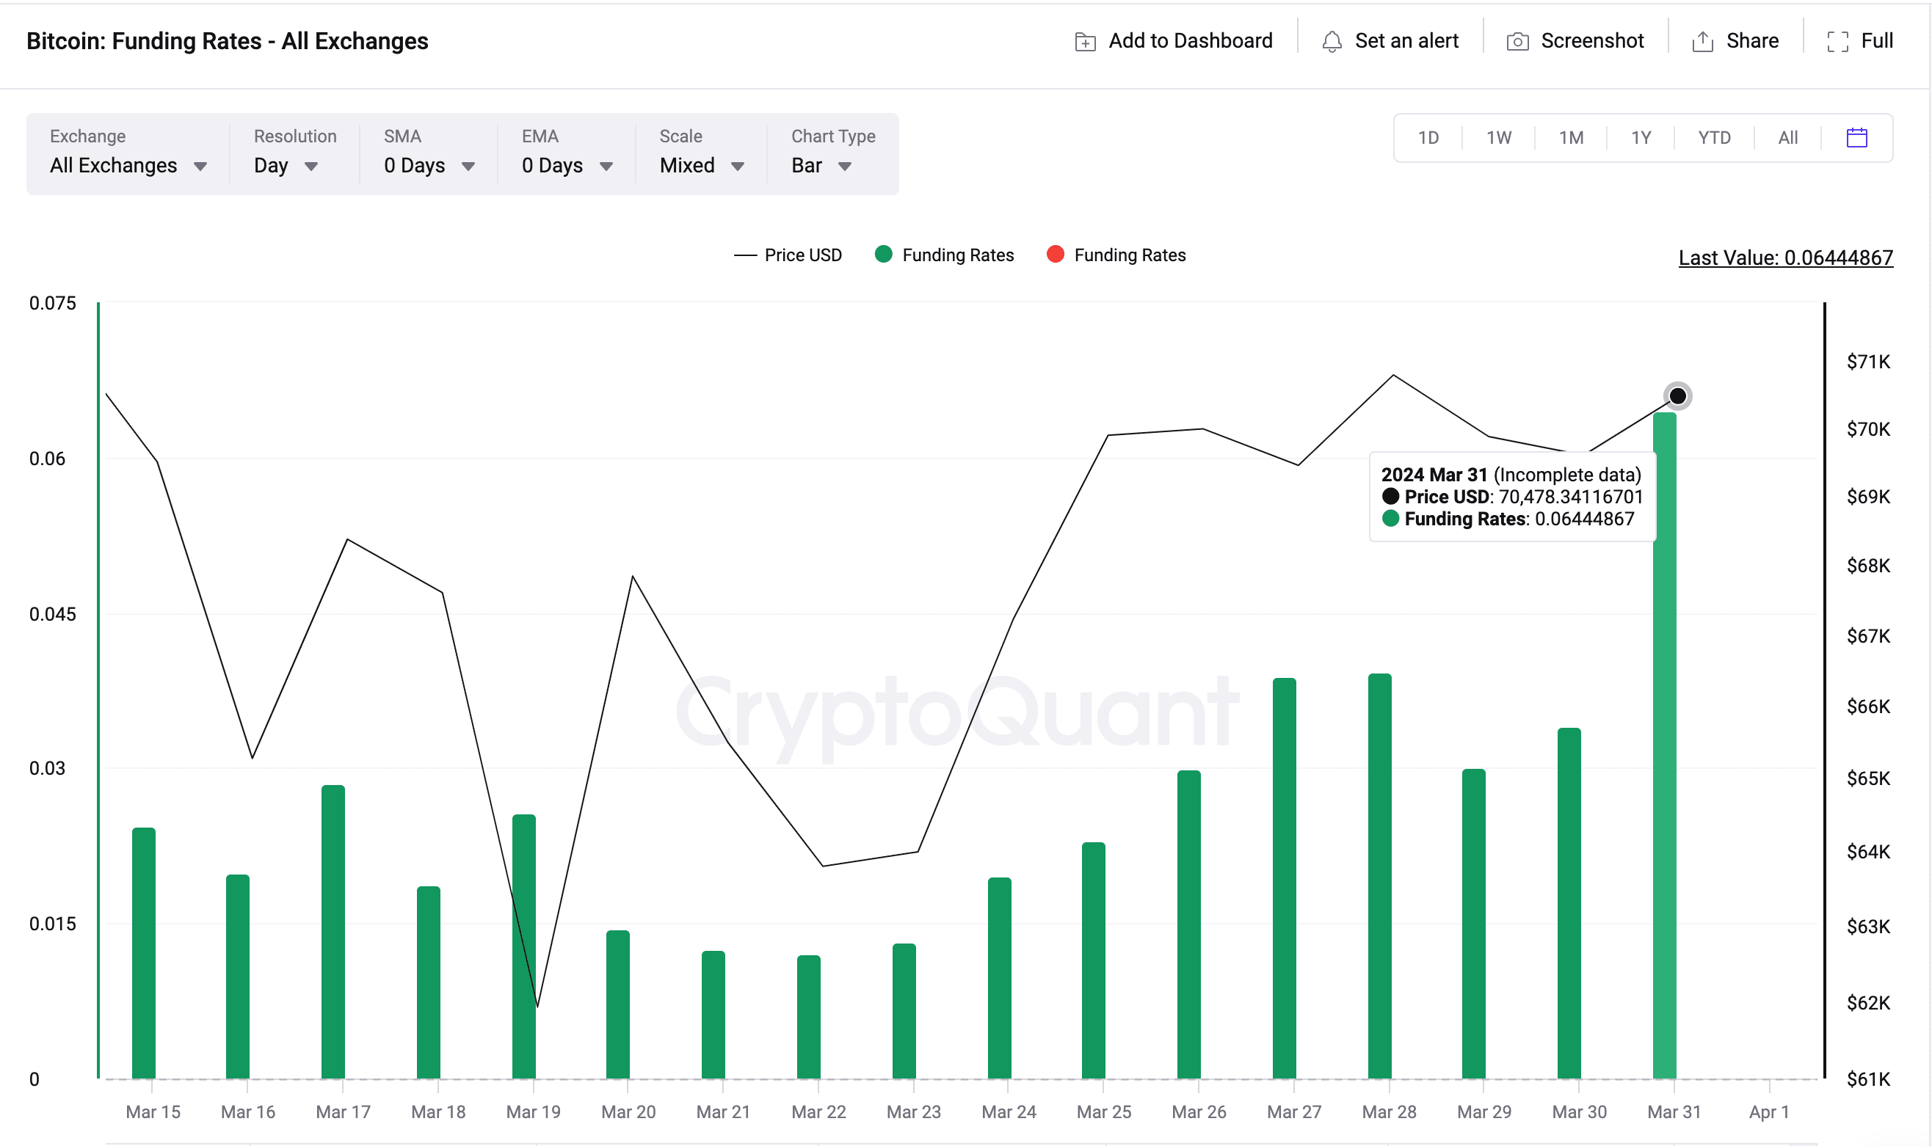Click the Add to Dashboard folder icon
Image resolution: width=1932 pixels, height=1146 pixels.
pyautogui.click(x=1086, y=42)
